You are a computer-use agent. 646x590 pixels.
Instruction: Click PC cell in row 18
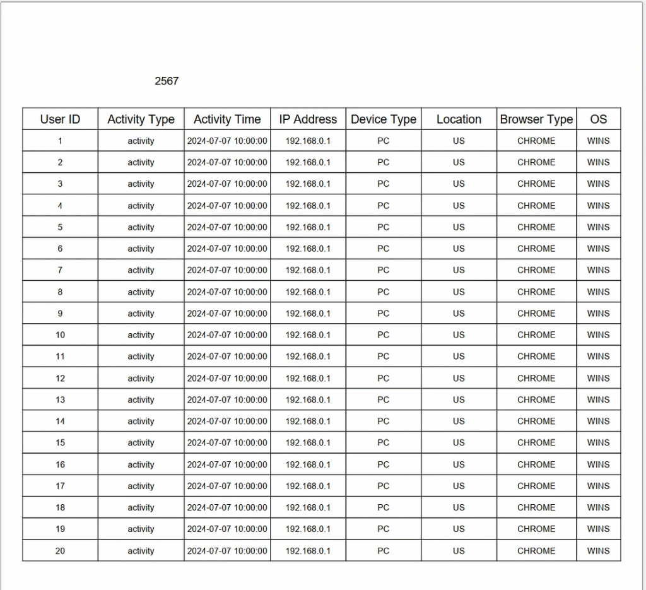coord(383,507)
